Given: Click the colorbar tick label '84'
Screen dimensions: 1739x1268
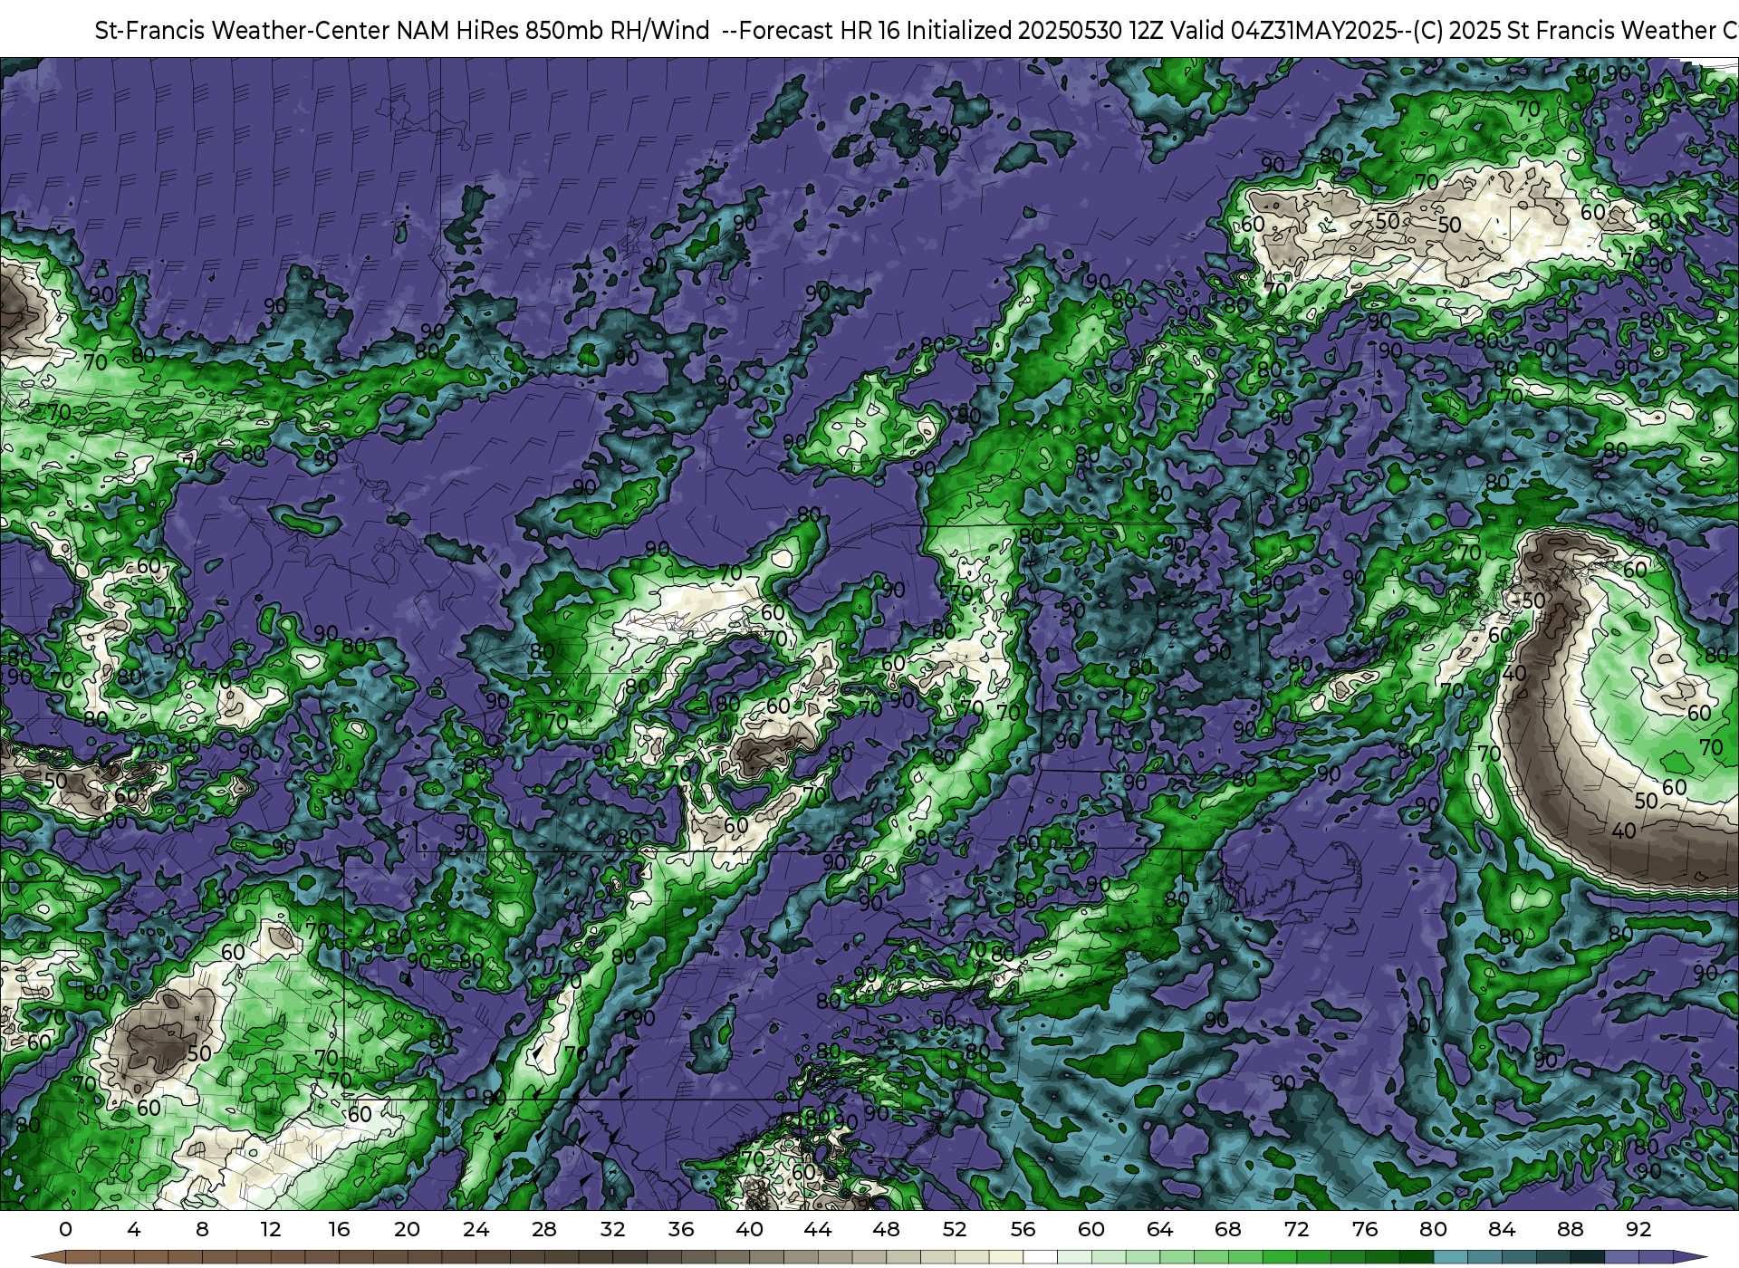Looking at the screenshot, I should [x=1502, y=1229].
